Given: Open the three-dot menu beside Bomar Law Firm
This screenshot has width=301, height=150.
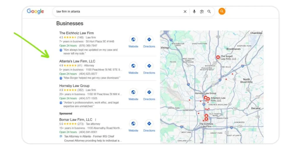Looking at the screenshot, I should coord(96,120).
